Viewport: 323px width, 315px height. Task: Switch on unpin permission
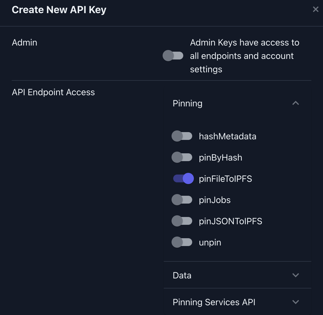coord(182,242)
